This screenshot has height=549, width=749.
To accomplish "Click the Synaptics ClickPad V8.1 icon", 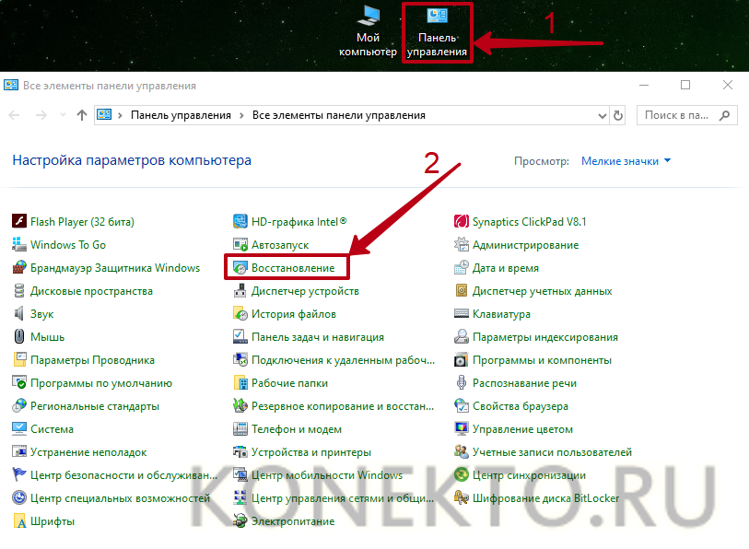I will point(462,222).
